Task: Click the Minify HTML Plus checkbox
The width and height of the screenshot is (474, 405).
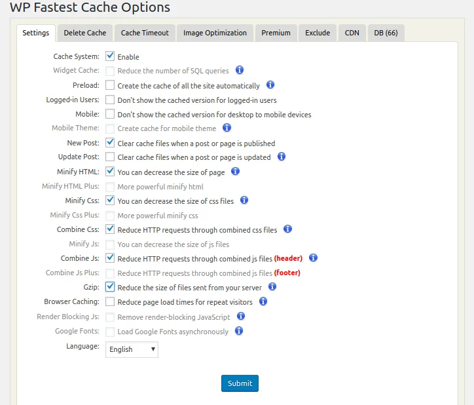Action: click(110, 187)
